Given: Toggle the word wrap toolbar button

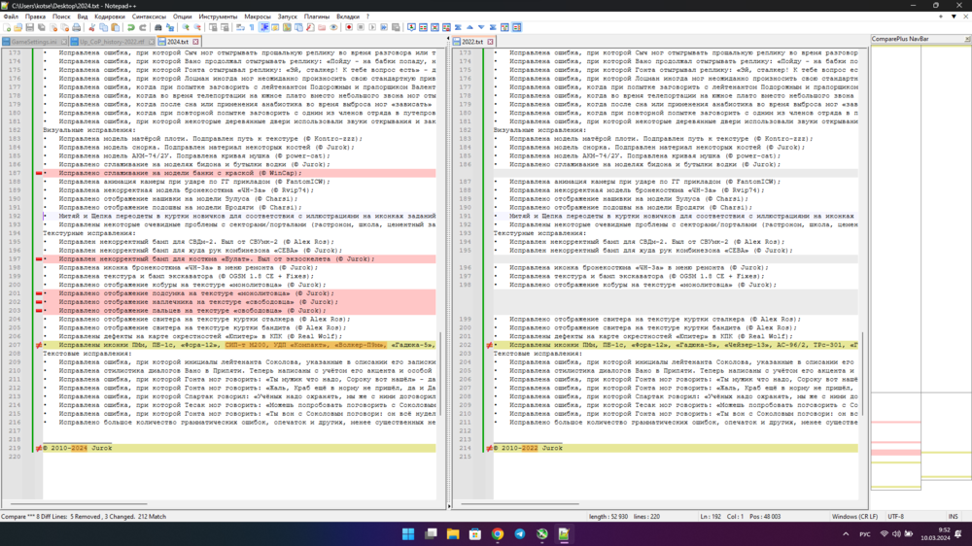Looking at the screenshot, I should coord(239,27).
